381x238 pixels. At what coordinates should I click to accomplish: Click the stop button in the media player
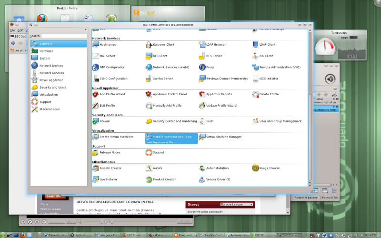click(x=37, y=221)
